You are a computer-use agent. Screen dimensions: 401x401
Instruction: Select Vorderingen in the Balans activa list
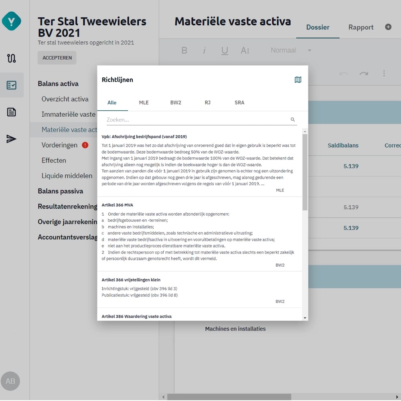pos(60,145)
